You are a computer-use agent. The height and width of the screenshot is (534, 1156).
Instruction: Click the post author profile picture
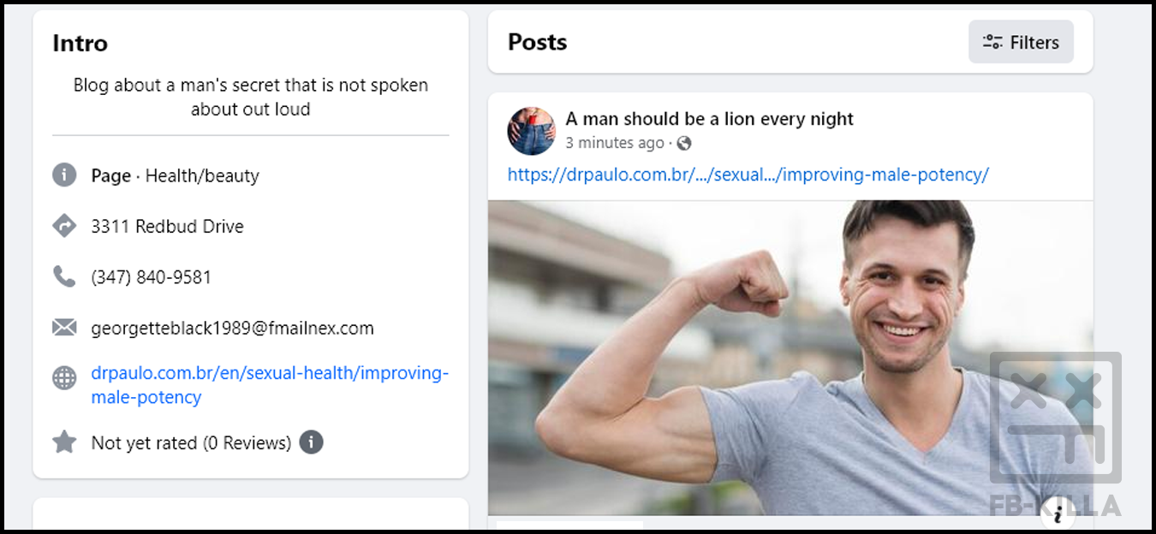531,131
